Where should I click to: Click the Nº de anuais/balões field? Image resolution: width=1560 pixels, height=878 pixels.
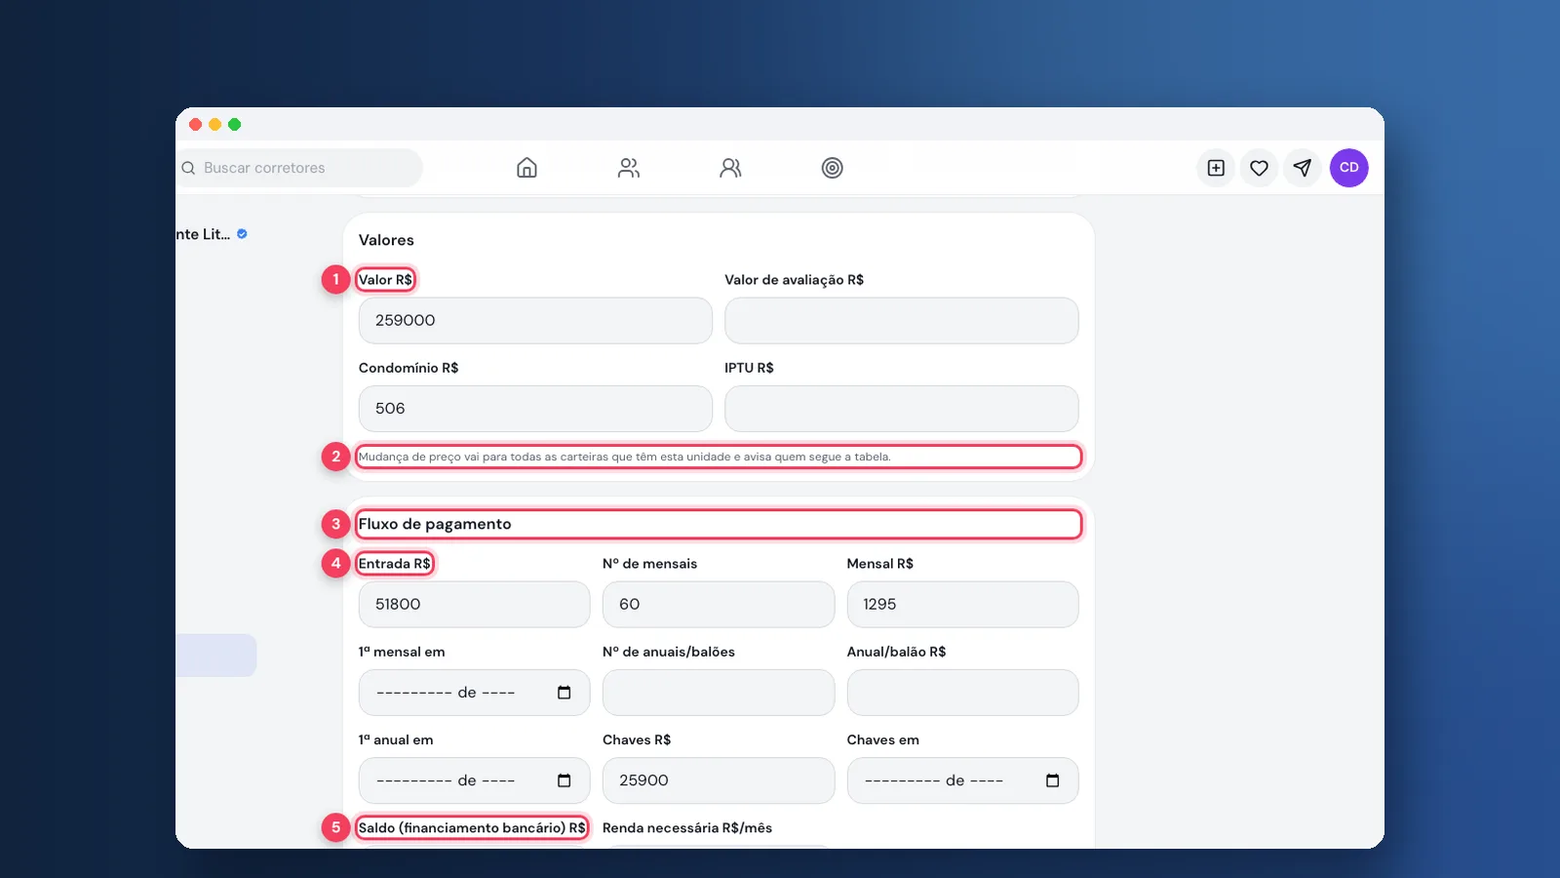(719, 693)
